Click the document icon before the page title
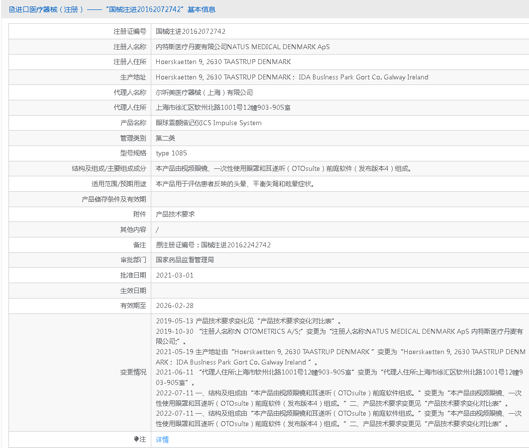Screen dimensions: 529x448 pyautogui.click(x=12, y=9)
